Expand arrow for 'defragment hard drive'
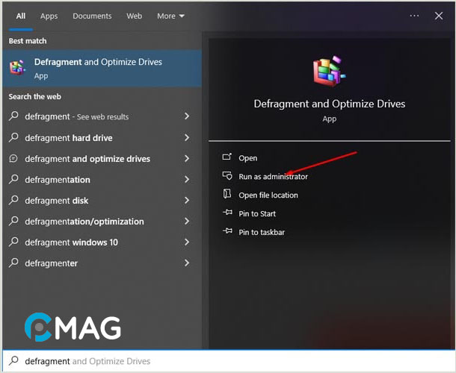This screenshot has width=456, height=373. (x=187, y=137)
